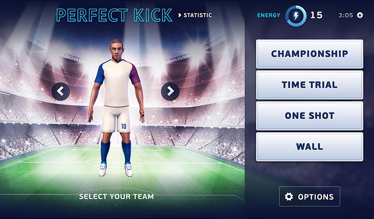This screenshot has width=374, height=219.
Task: Tap the lightning bolt energy icon
Action: (x=296, y=16)
